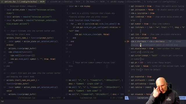Screen dimensions: 186x104
Task: Click the l/s/telescope.lua statusline filename
Action: point(26,98)
